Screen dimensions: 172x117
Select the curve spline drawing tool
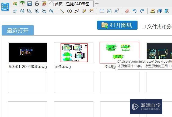(x=76, y=11)
